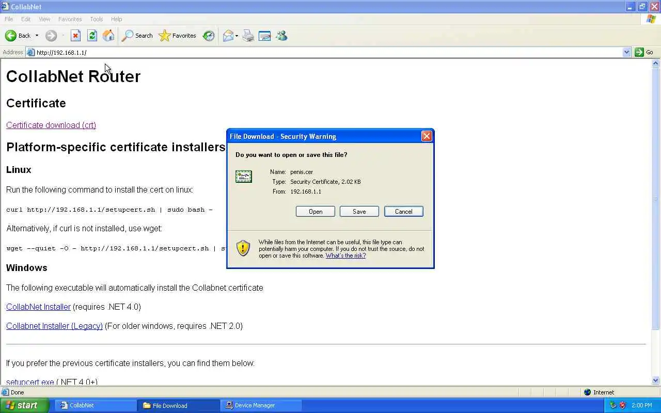Open the Favorites pane from toolbar
Image resolution: width=661 pixels, height=413 pixels.
pyautogui.click(x=178, y=36)
